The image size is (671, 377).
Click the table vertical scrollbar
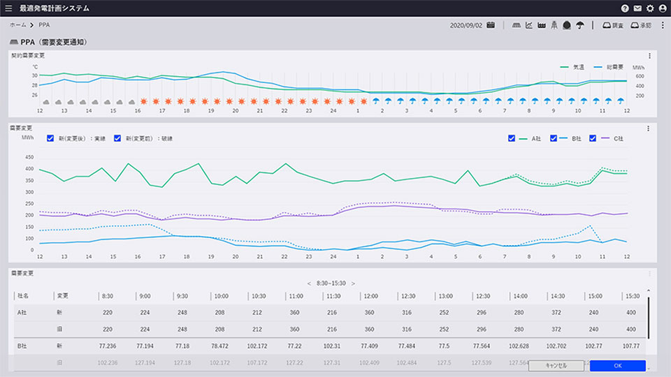[x=649, y=317]
